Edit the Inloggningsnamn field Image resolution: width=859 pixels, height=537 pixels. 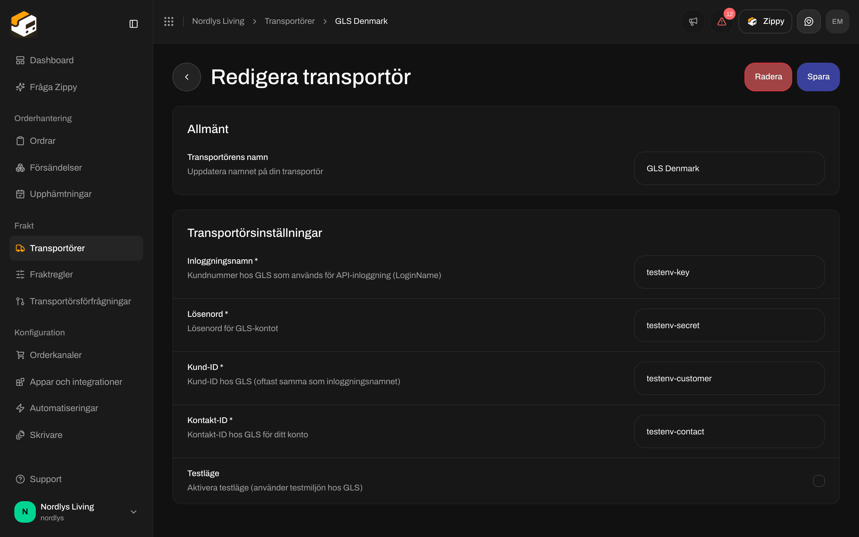729,272
